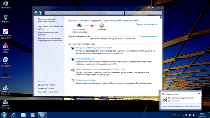
Task: Launch Хроники Героев desktop shortcut
Action: [5, 104]
